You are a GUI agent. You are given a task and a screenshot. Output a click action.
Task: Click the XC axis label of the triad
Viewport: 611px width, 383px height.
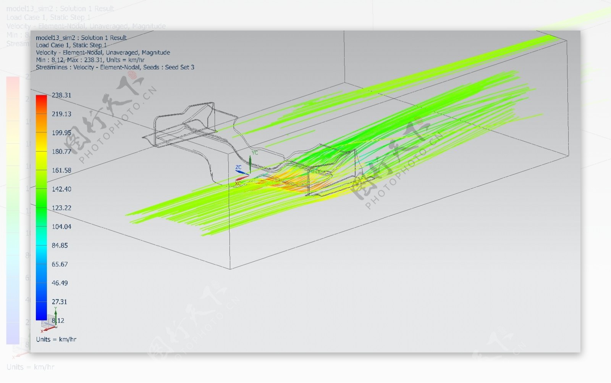(x=238, y=183)
